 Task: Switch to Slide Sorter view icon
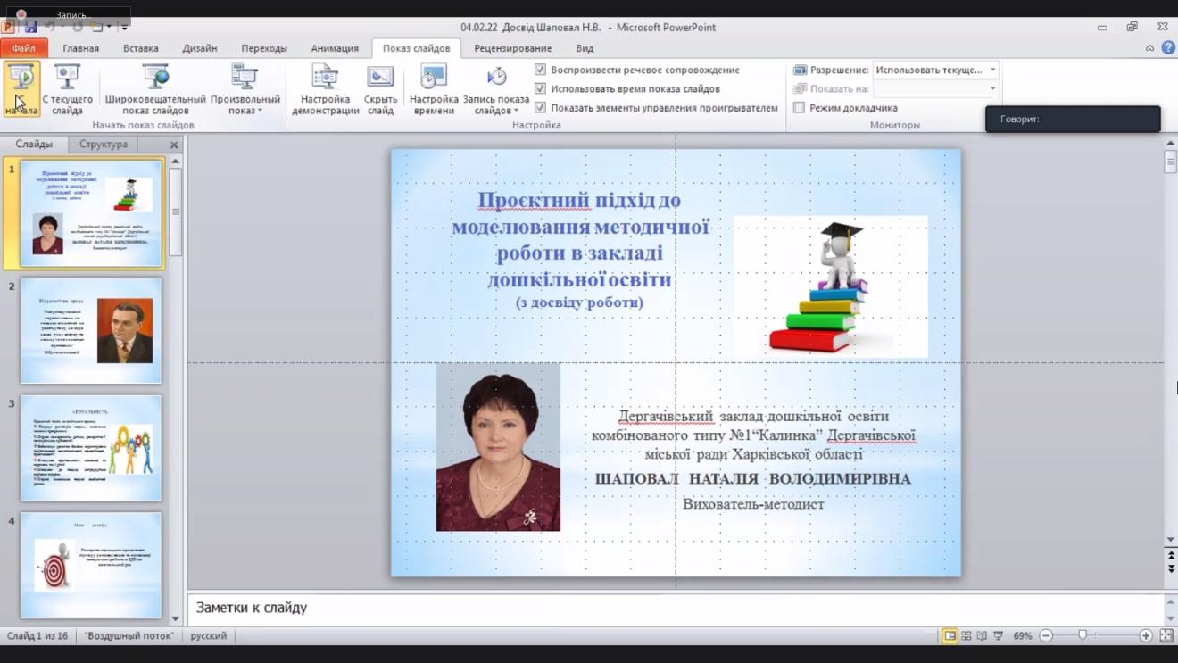point(966,636)
